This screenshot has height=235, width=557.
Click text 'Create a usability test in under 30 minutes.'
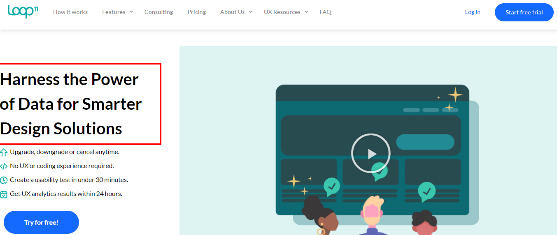(x=69, y=180)
